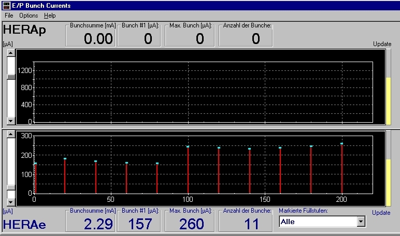Click the 1200 y-axis label in HERAp chart

click(24, 70)
